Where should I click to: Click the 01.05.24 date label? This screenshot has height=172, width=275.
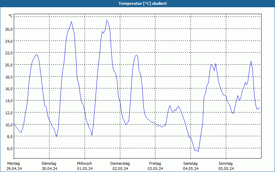point(85,169)
